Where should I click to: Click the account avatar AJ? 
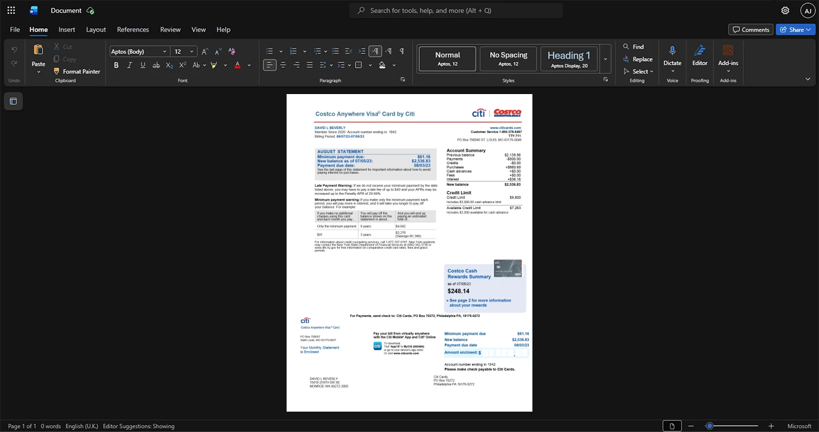click(x=808, y=10)
